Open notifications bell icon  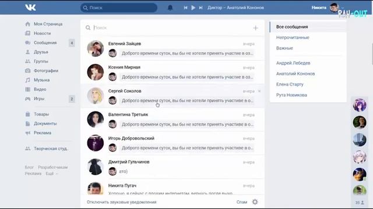point(170,8)
